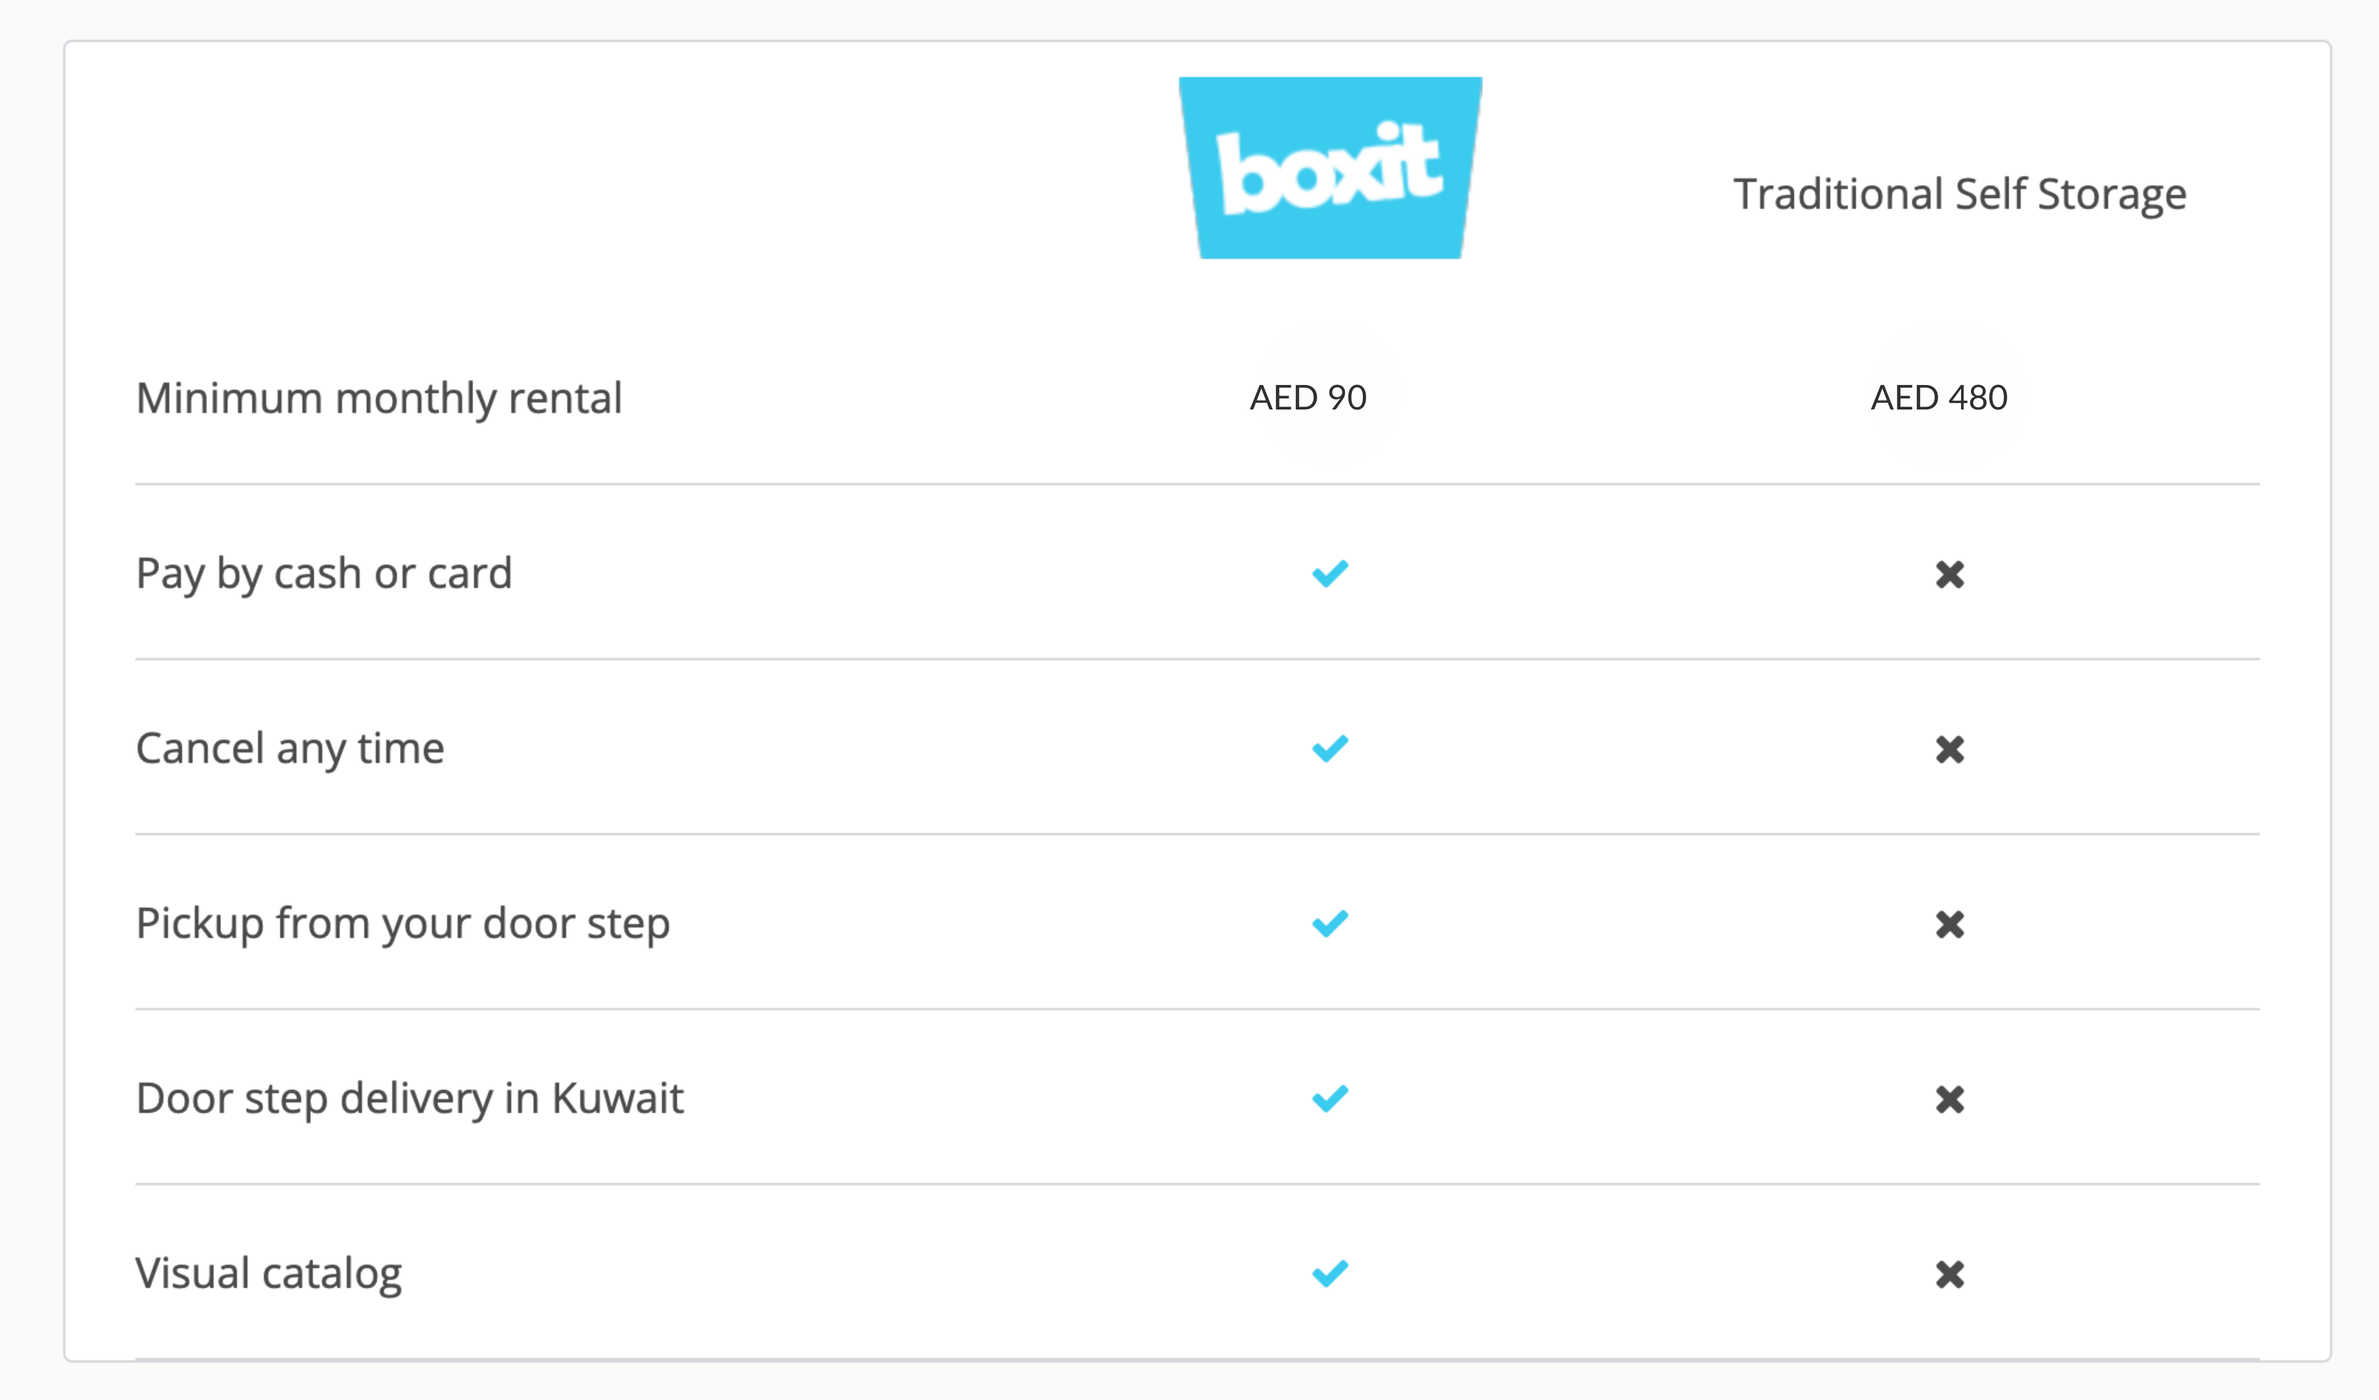Click the traditional storage X for Door step delivery
2379x1400 pixels.
click(x=1951, y=1100)
